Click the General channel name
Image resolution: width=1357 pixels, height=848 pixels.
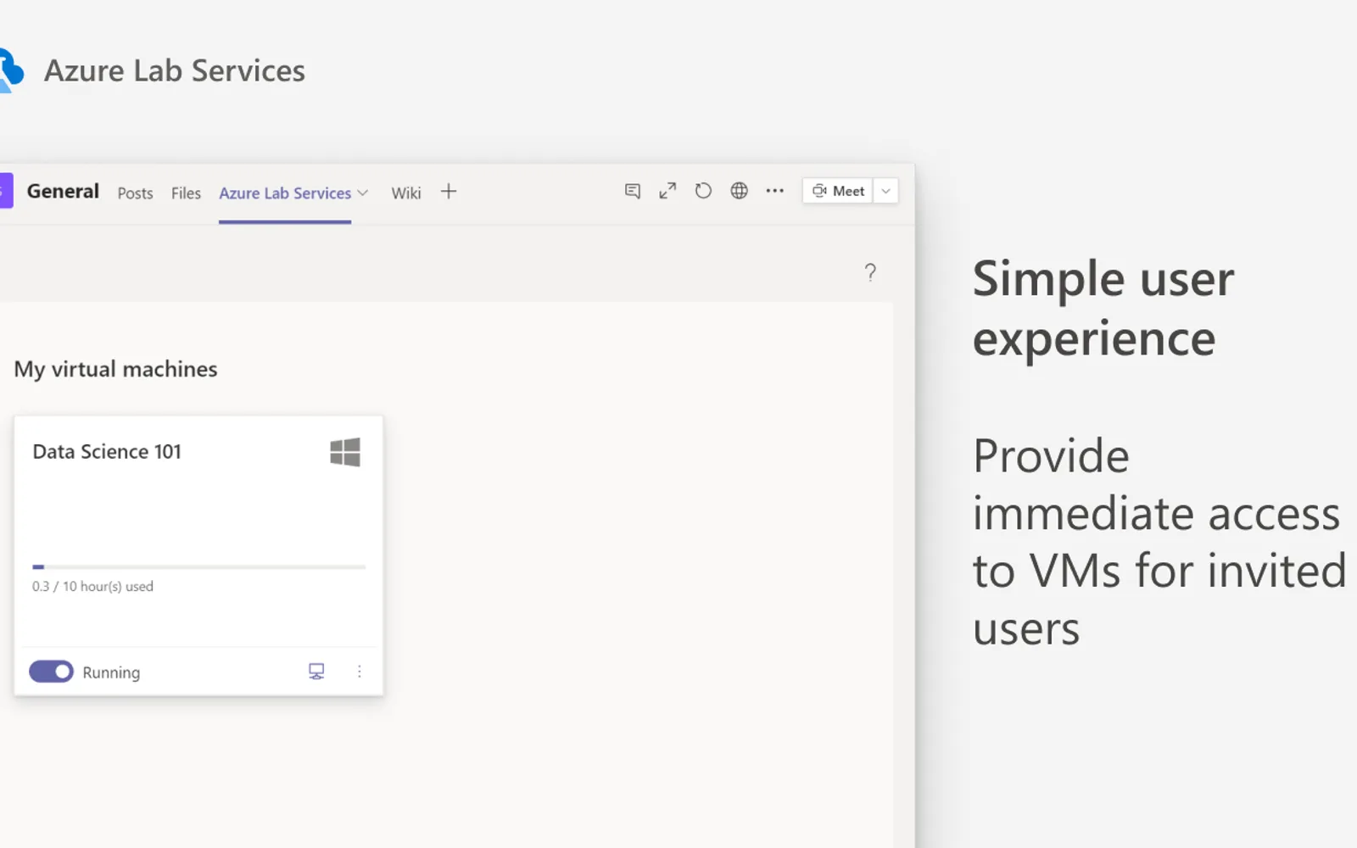(x=63, y=192)
